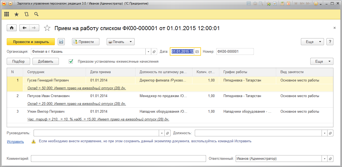This screenshot has height=167, width=342.
Task: Open Ответственный dropdown arrow
Action: tap(325, 159)
